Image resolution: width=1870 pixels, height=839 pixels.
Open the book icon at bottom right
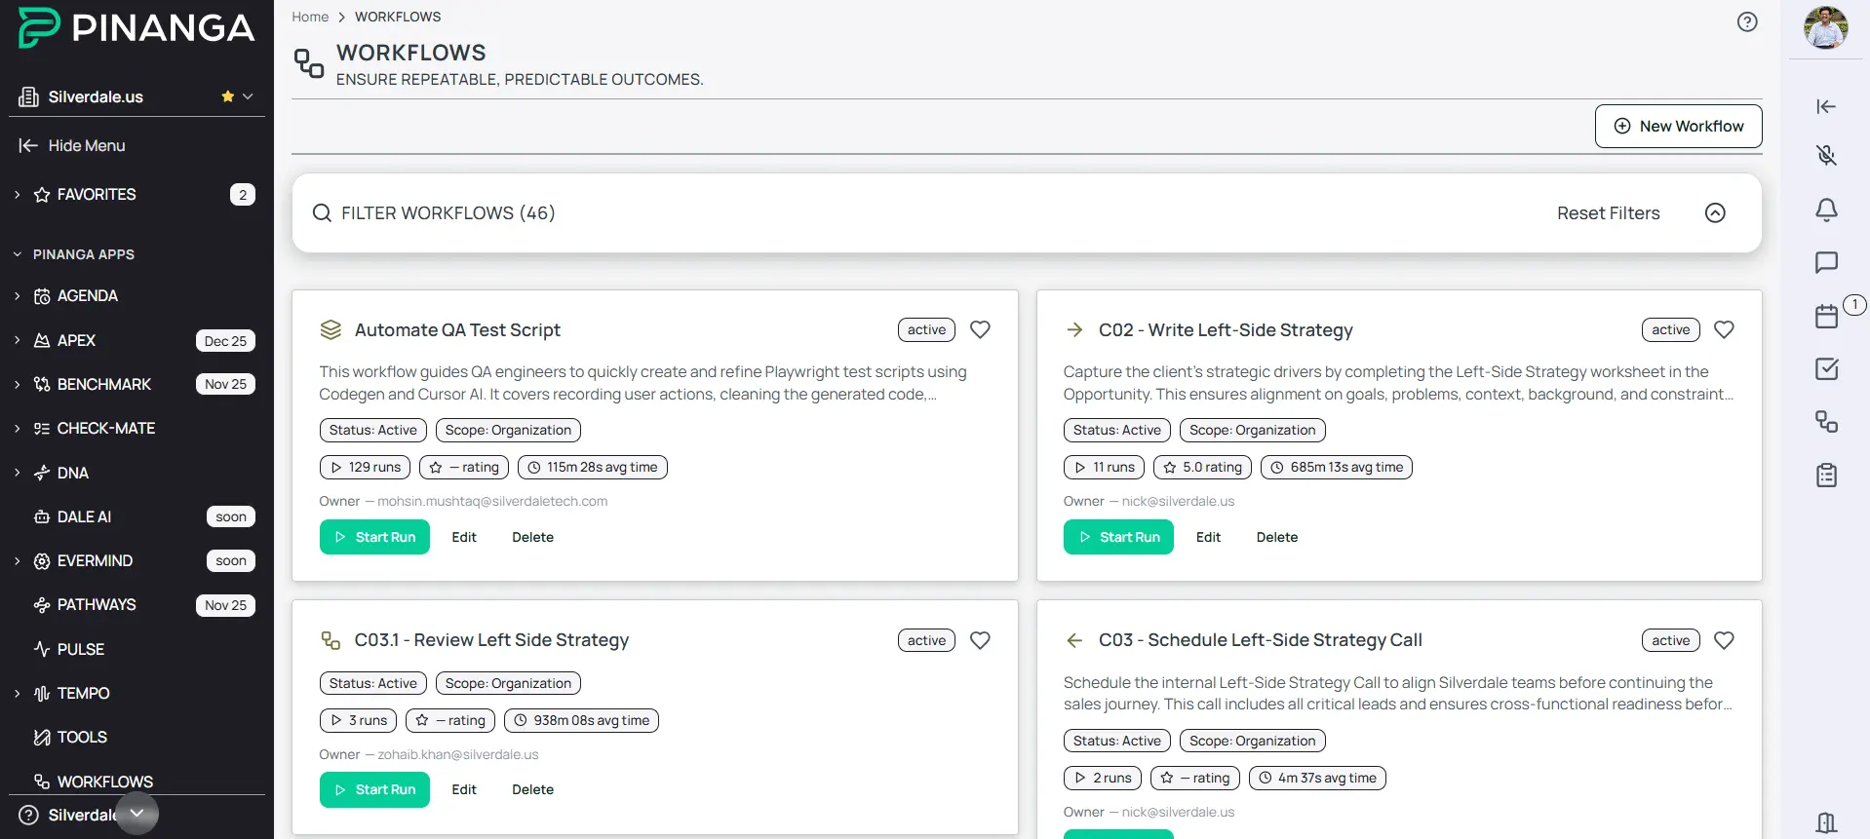1826,823
